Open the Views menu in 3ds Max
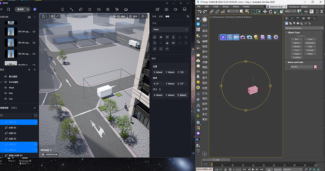Screen dimensions: 325x171 point(236,7)
